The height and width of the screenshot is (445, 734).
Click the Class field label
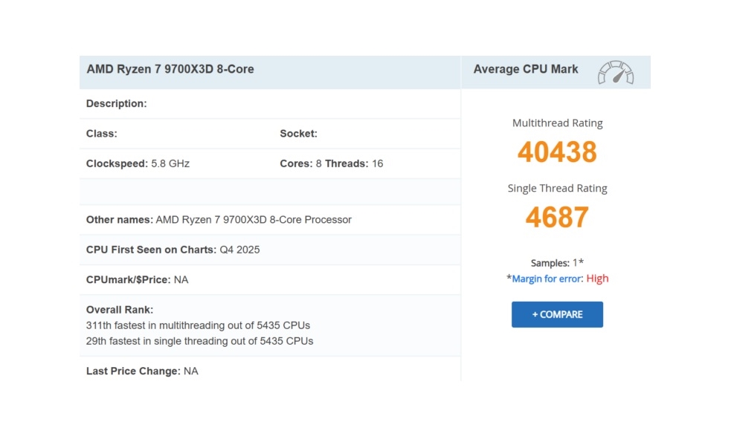point(102,134)
